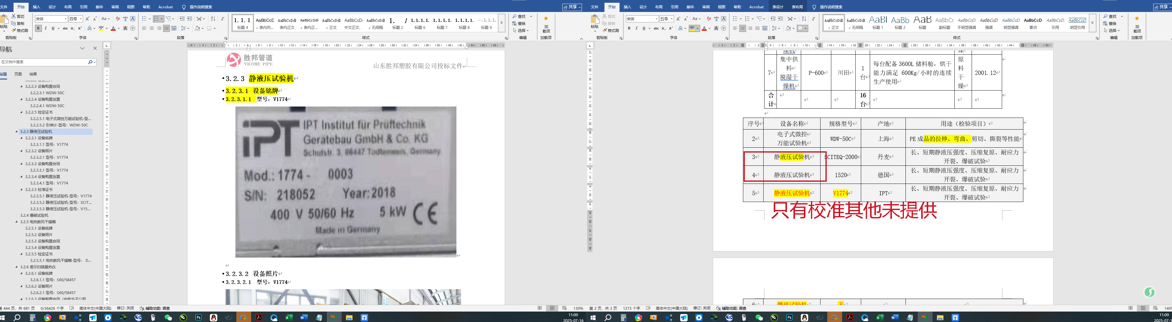Clear all formatting in left Word window
Screen dimensions: 1172x322
(x=118, y=19)
